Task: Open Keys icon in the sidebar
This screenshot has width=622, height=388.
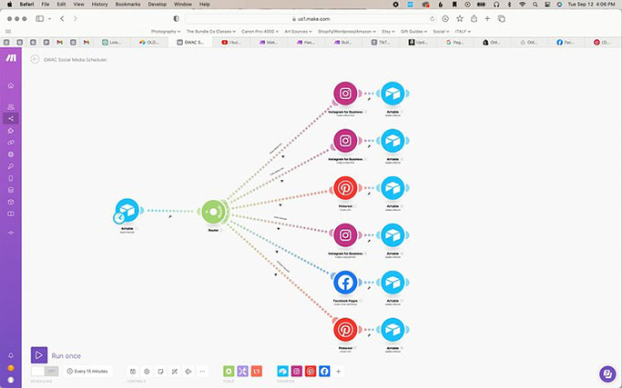Action: click(11, 166)
